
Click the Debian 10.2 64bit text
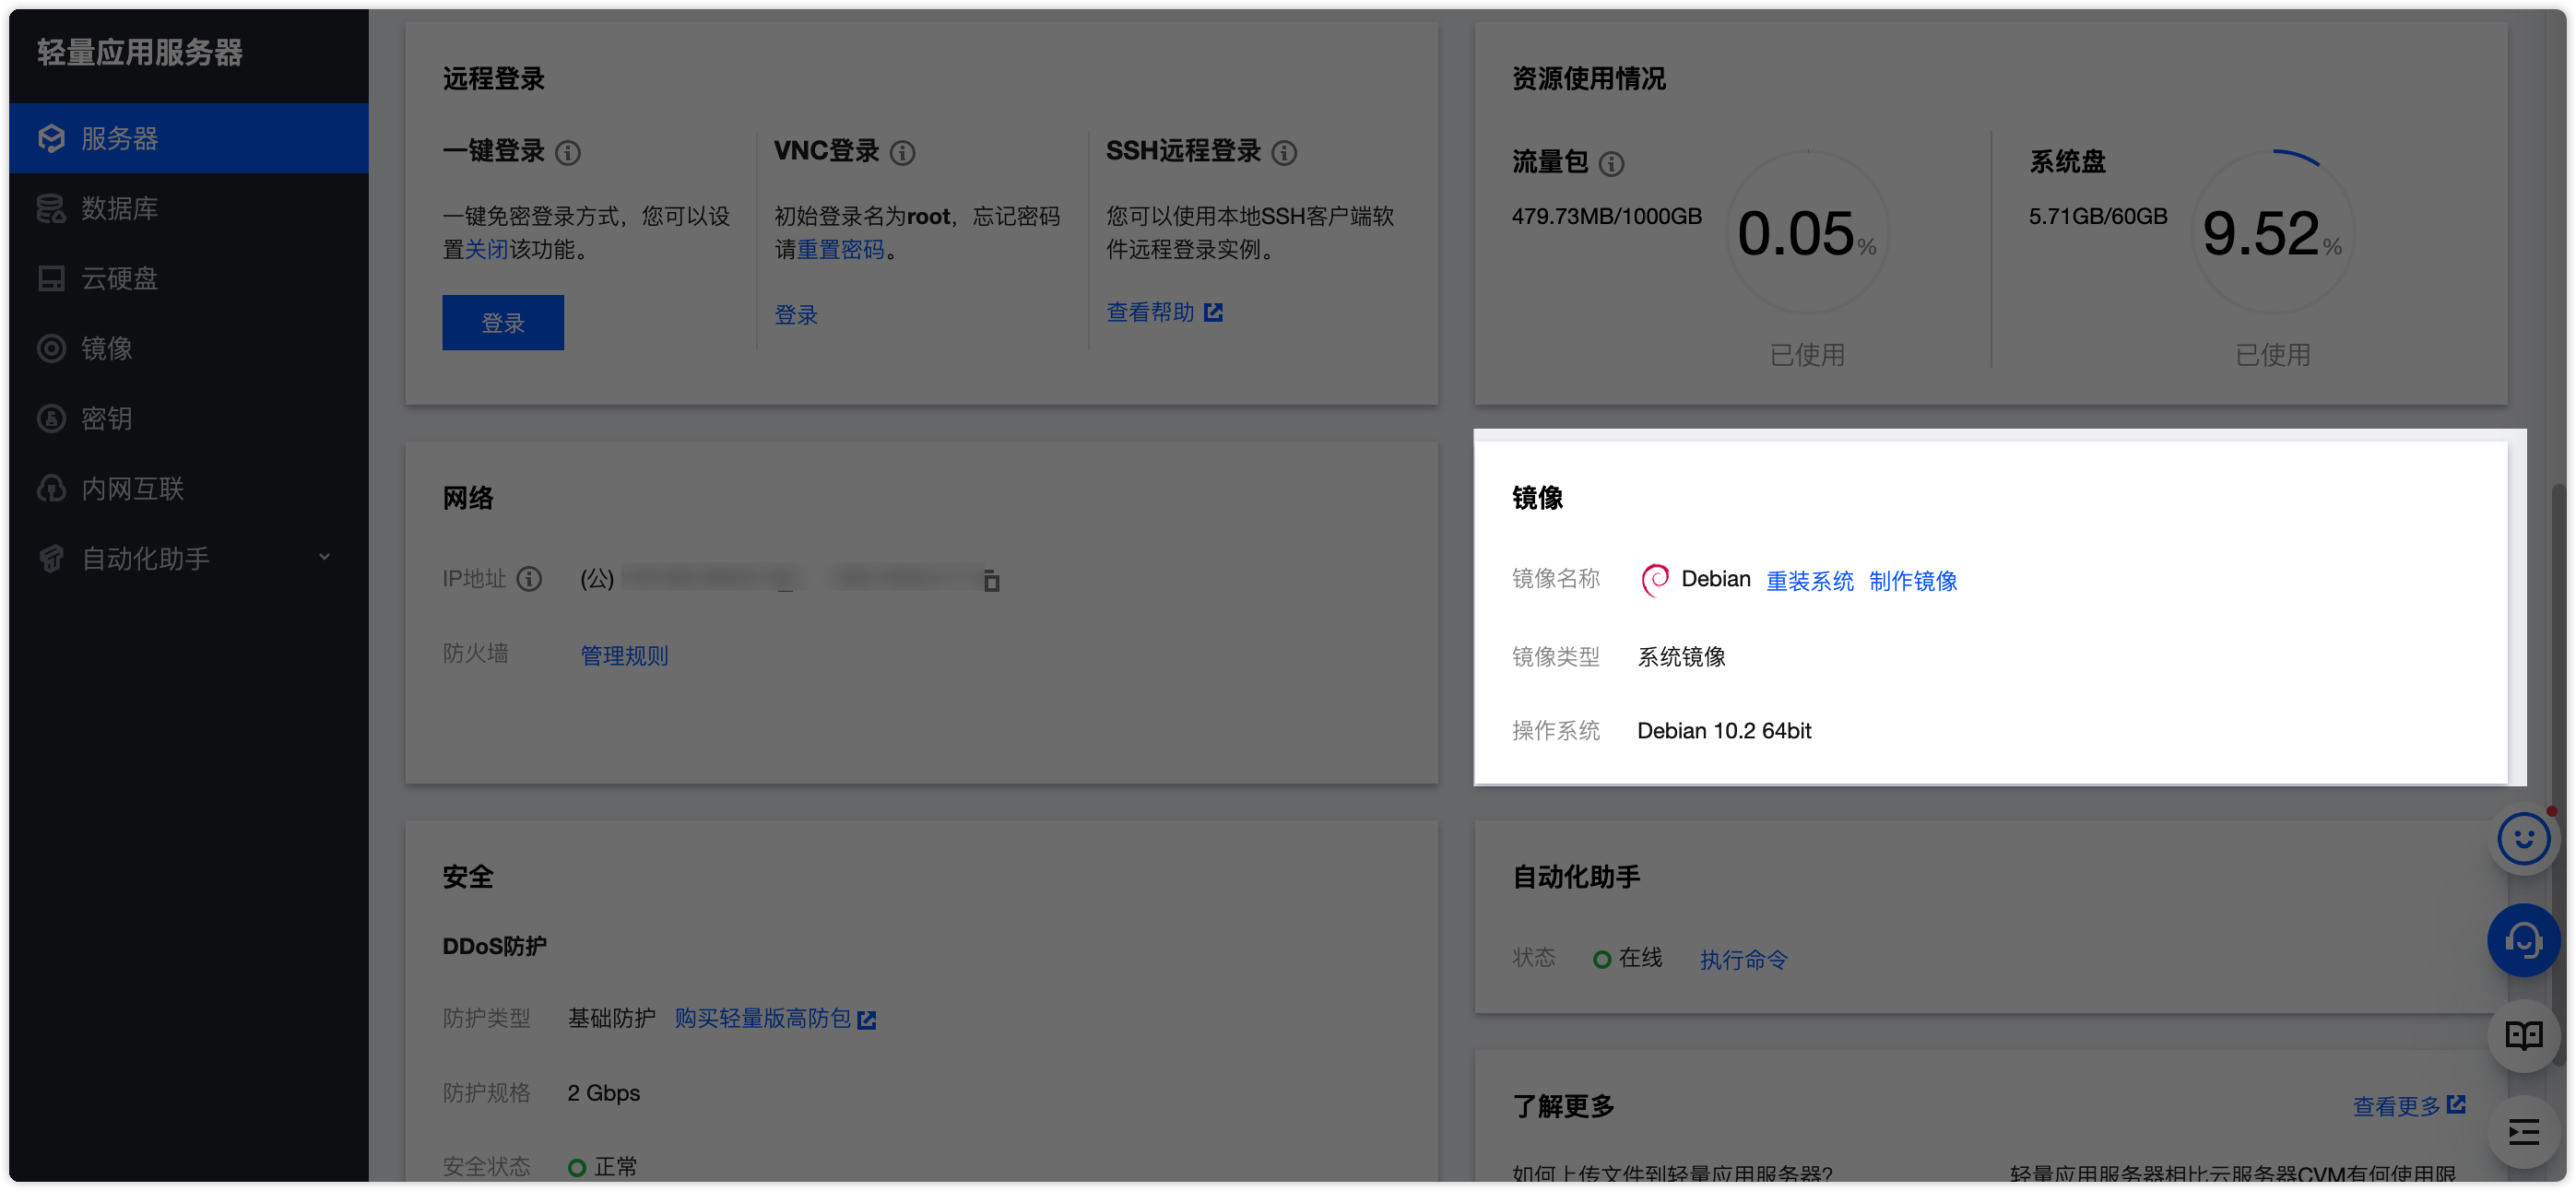1723,730
